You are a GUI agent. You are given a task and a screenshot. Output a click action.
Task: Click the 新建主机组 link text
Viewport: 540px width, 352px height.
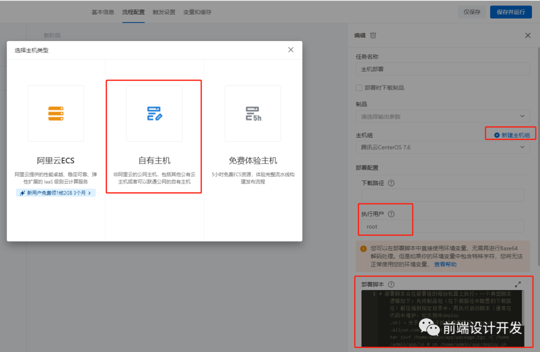[x=515, y=135]
